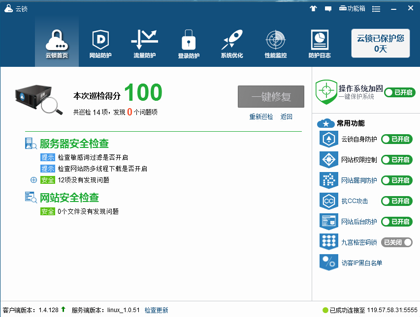Click the 检查更新 check update link
The width and height of the screenshot is (420, 317).
coord(157,310)
